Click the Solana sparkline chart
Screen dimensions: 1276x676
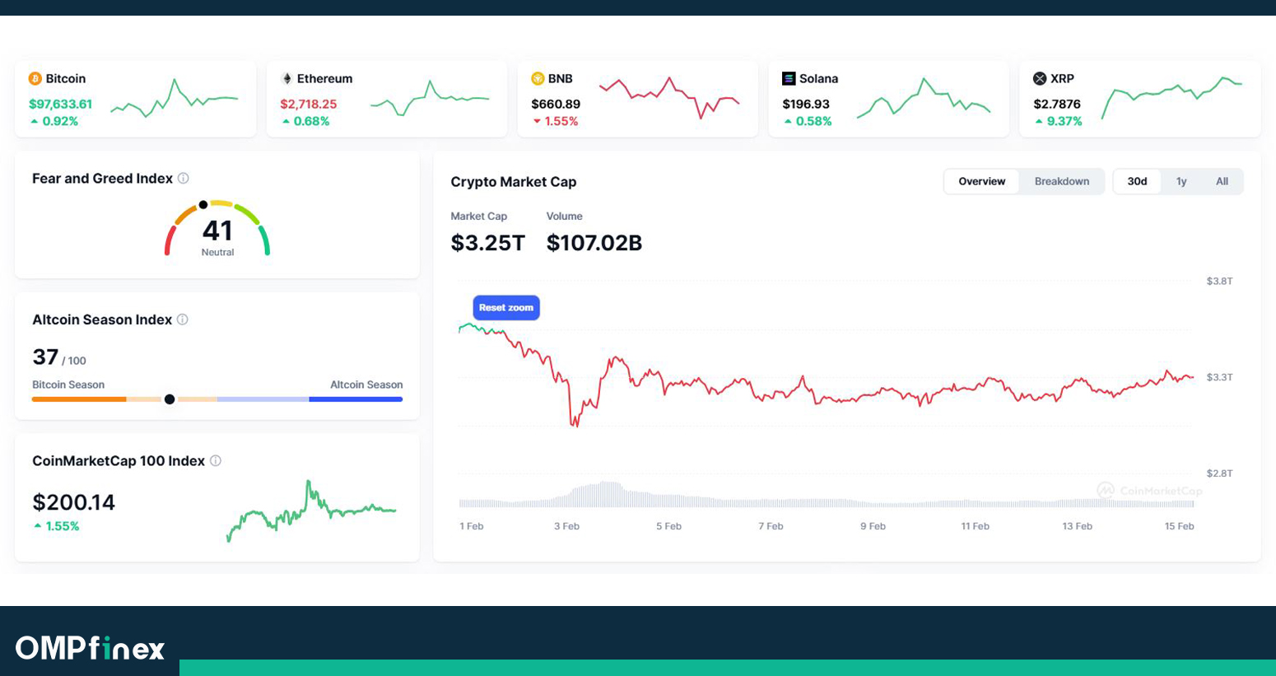[x=924, y=99]
